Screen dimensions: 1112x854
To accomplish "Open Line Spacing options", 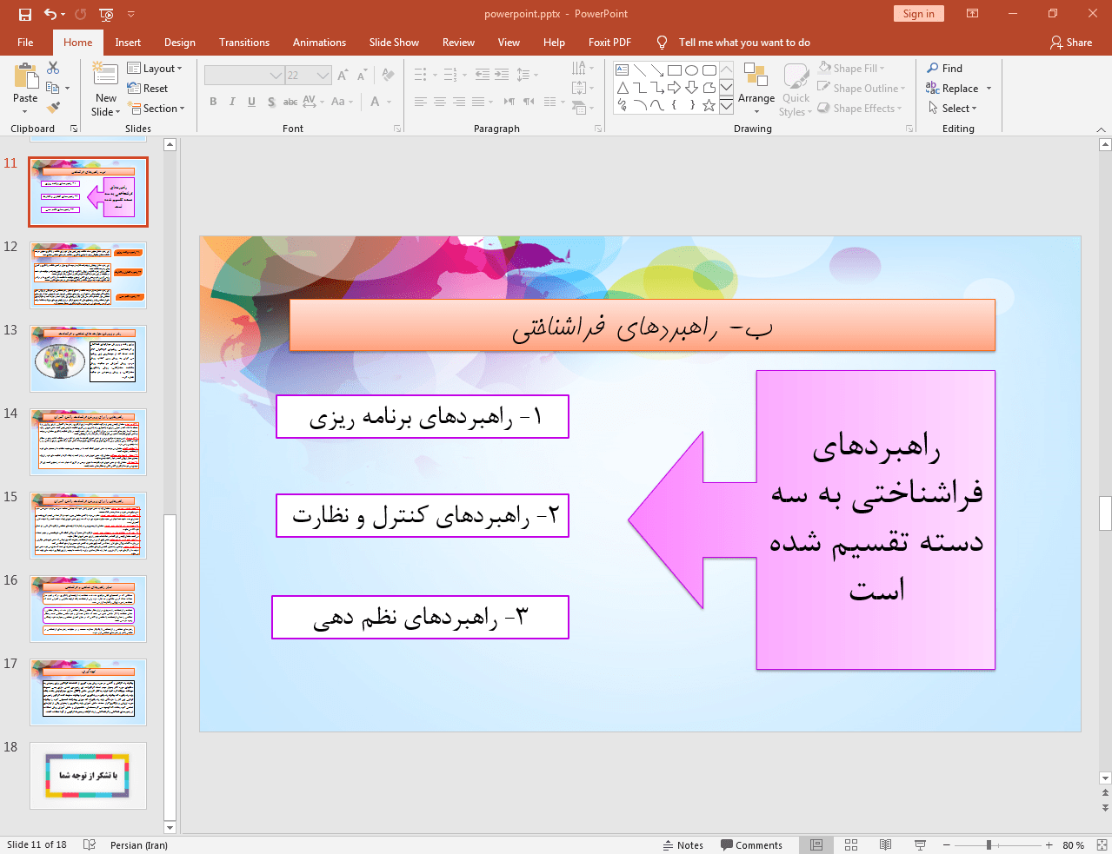I will [x=527, y=75].
